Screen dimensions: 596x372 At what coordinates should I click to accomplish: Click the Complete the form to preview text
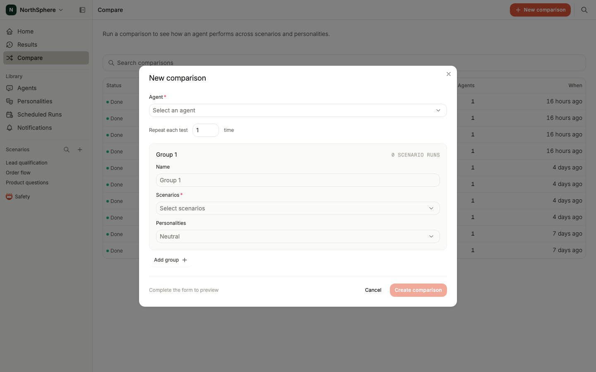pos(184,290)
